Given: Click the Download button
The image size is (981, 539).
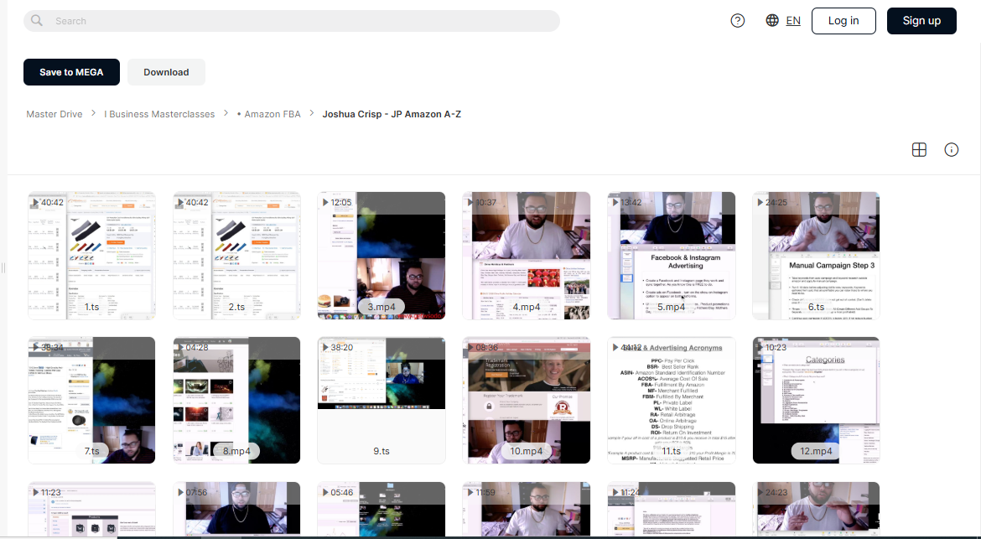Looking at the screenshot, I should [x=166, y=72].
